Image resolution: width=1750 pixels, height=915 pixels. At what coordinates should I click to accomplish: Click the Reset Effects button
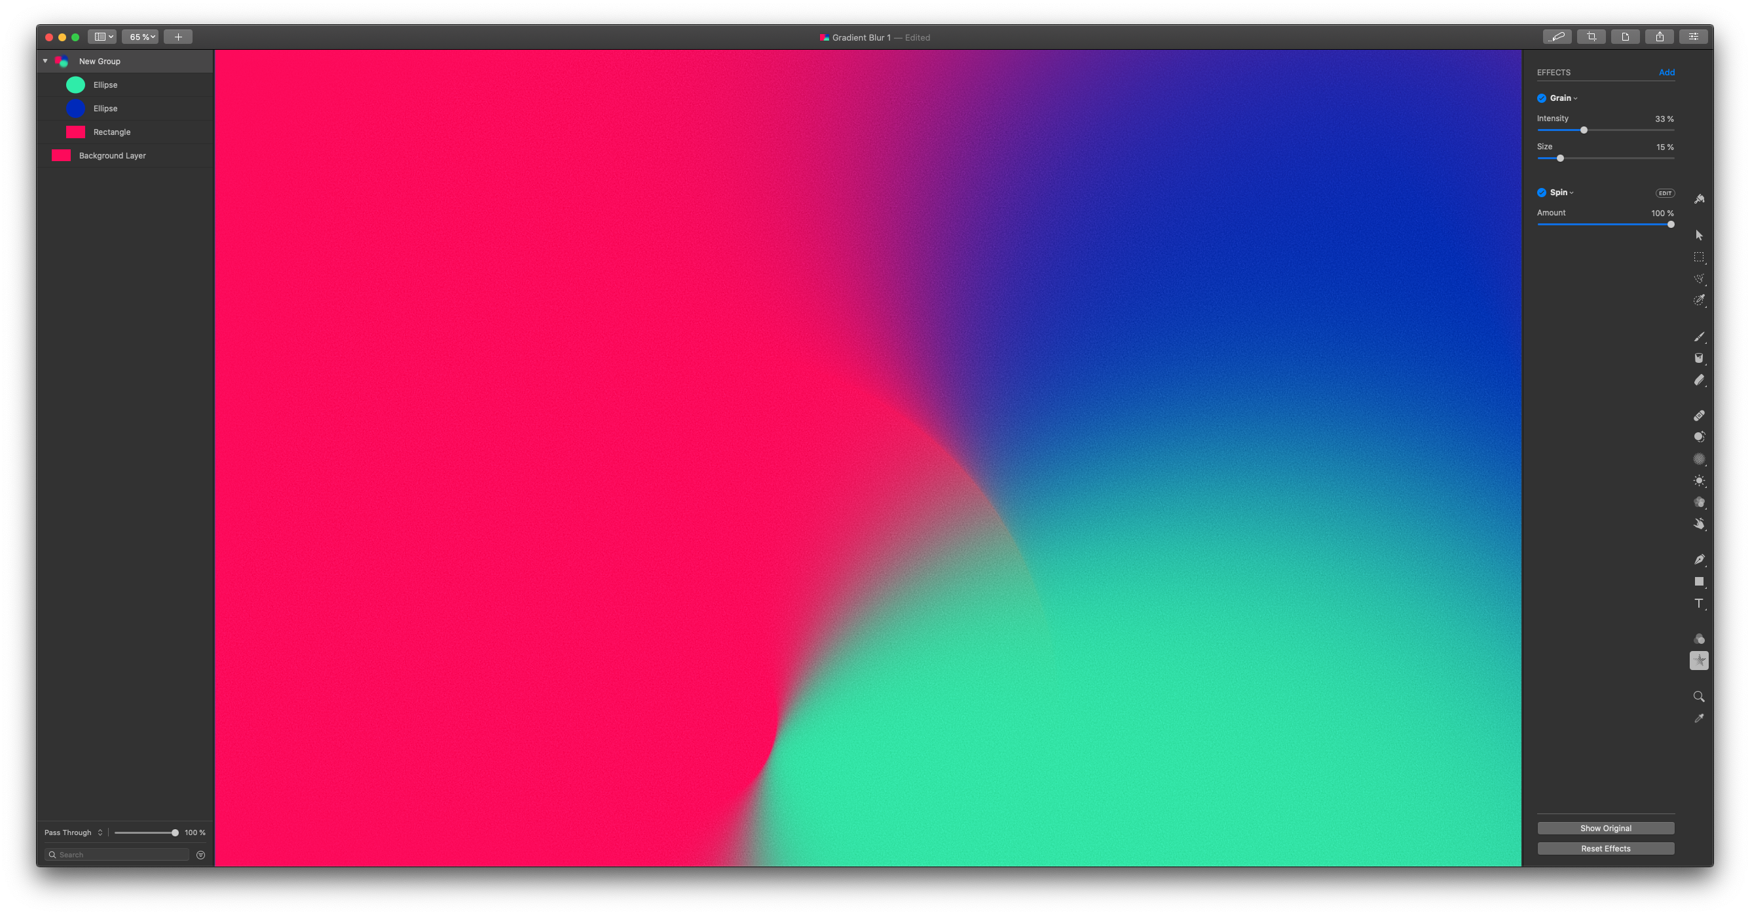[1605, 848]
